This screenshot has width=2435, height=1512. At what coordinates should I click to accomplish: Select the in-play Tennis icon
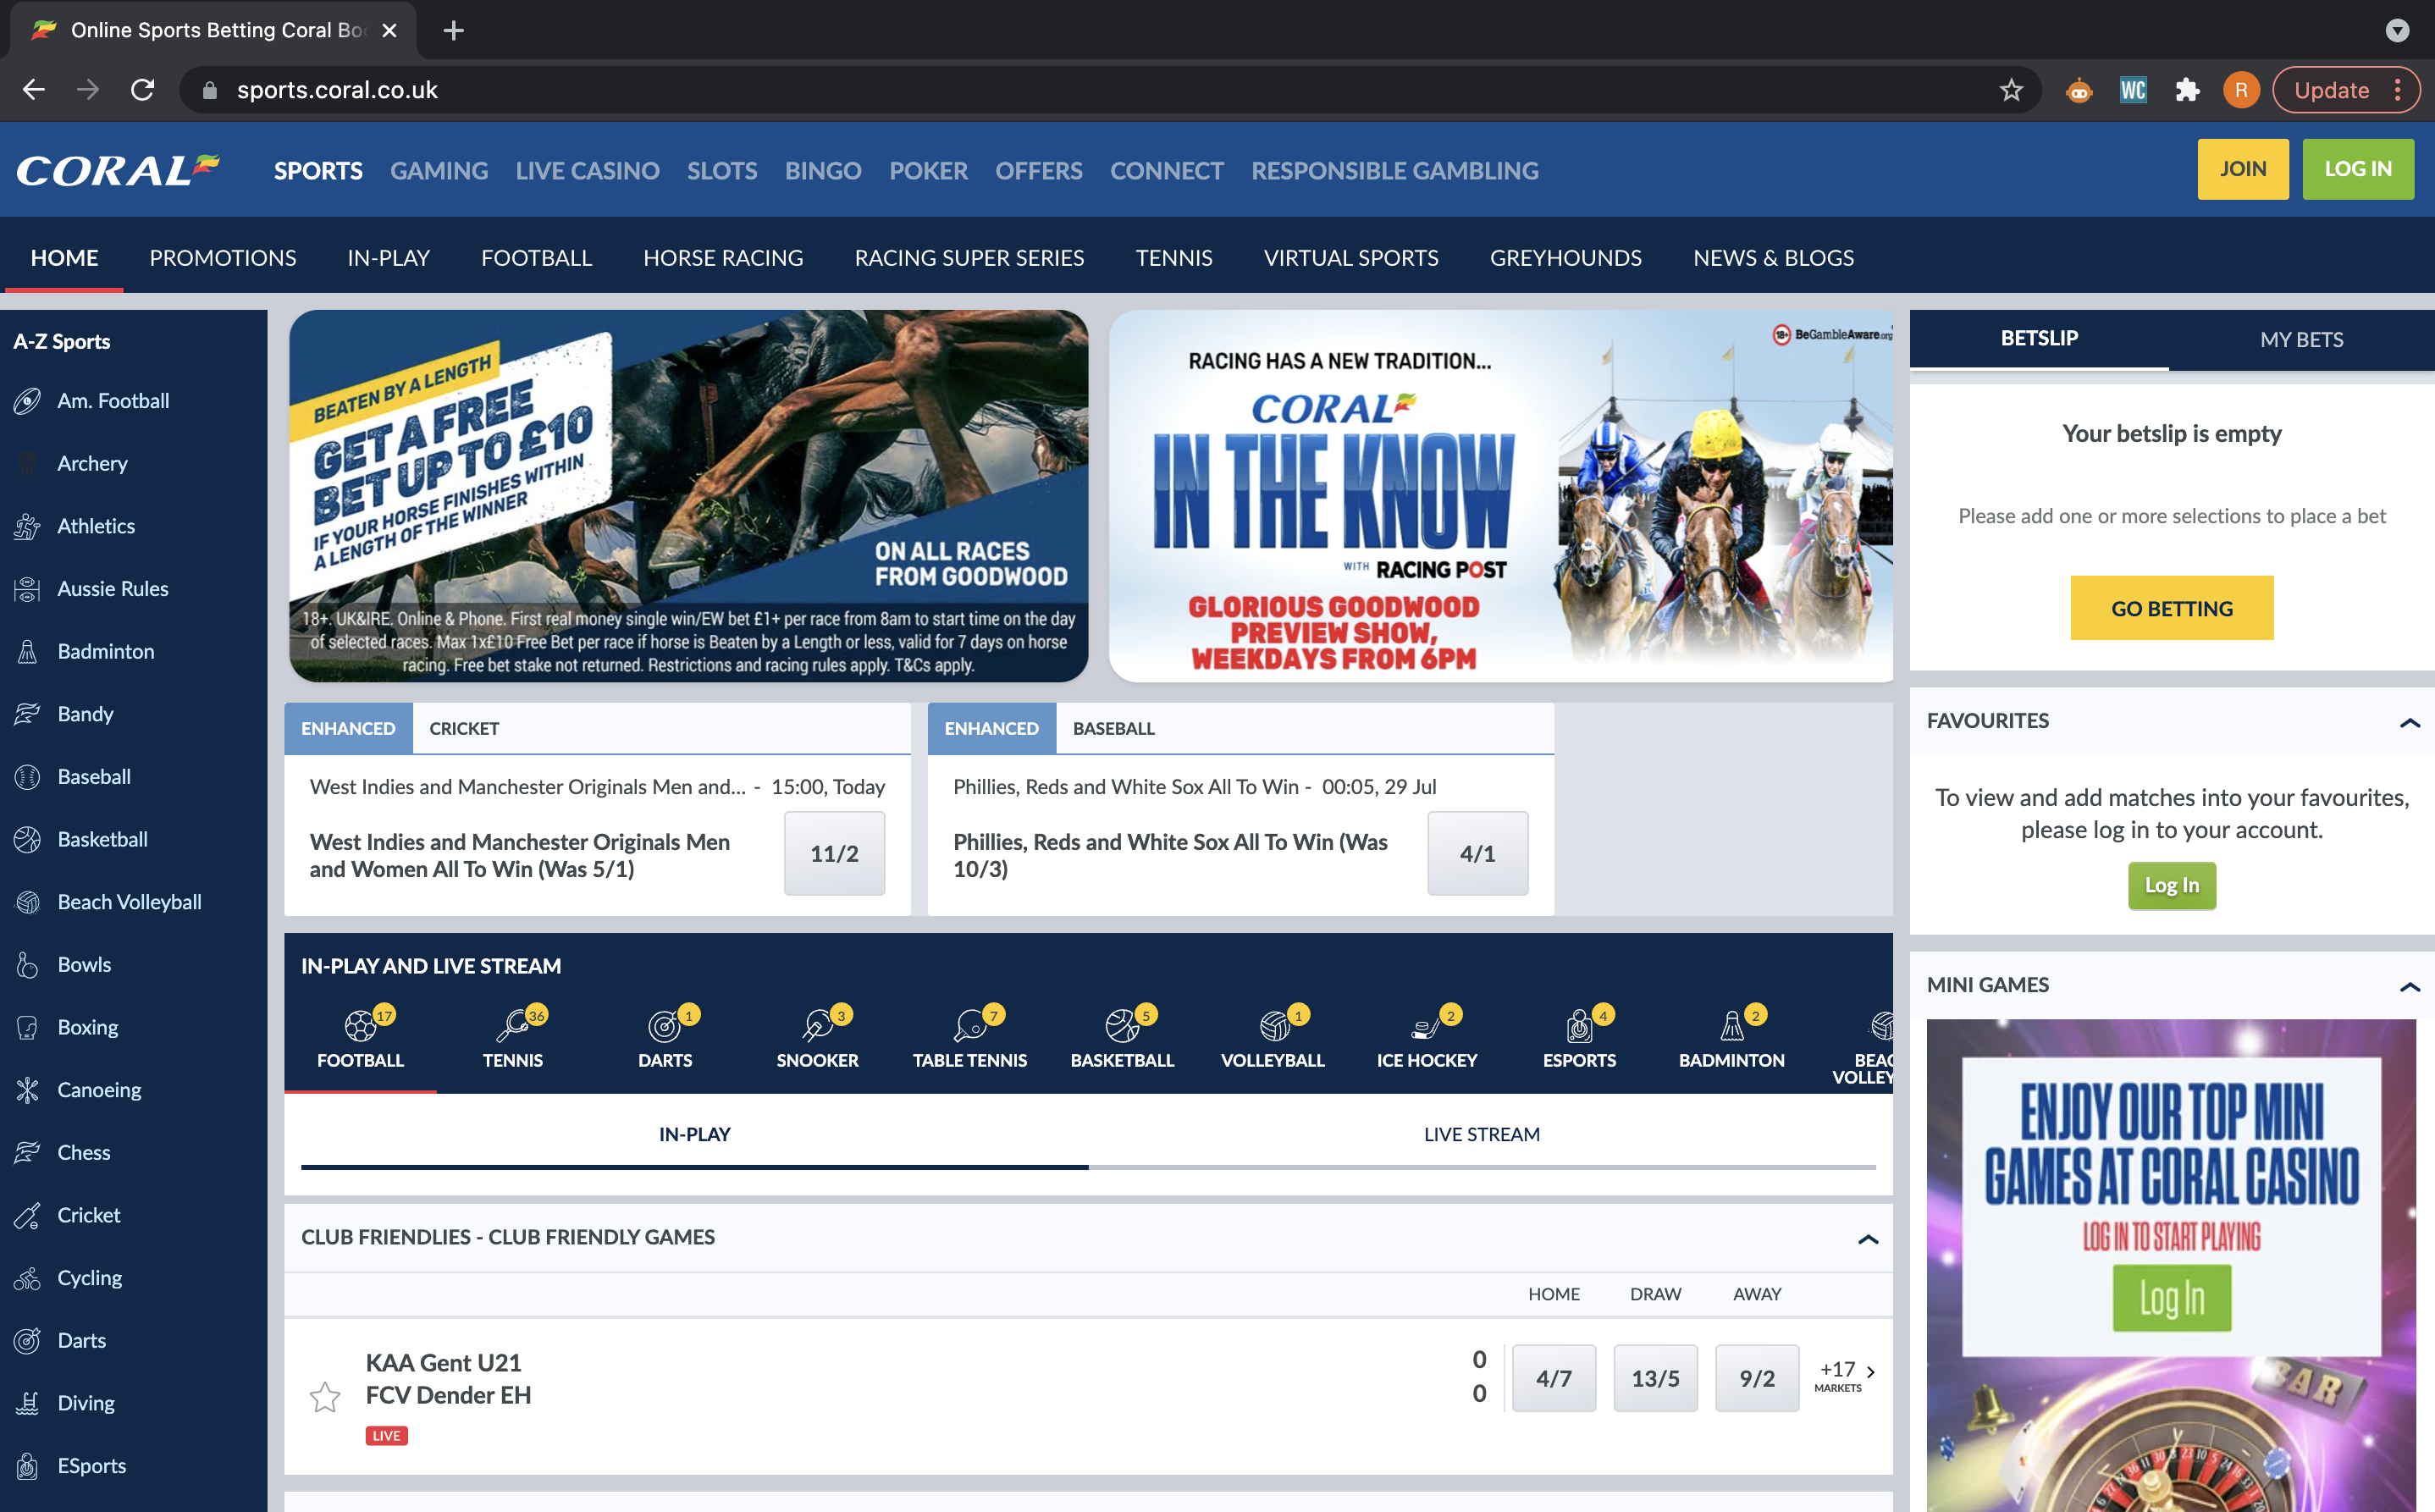pos(512,1025)
